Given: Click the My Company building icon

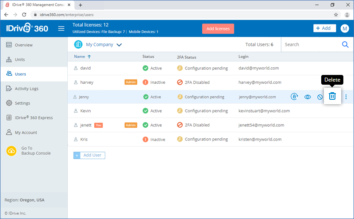Looking at the screenshot, I should (78, 44).
